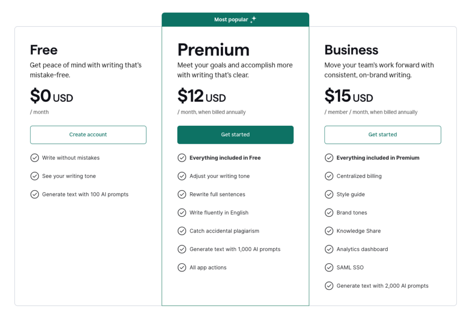Click checkmark icon next to Write without mistakes
The width and height of the screenshot is (474, 320).
[34, 158]
